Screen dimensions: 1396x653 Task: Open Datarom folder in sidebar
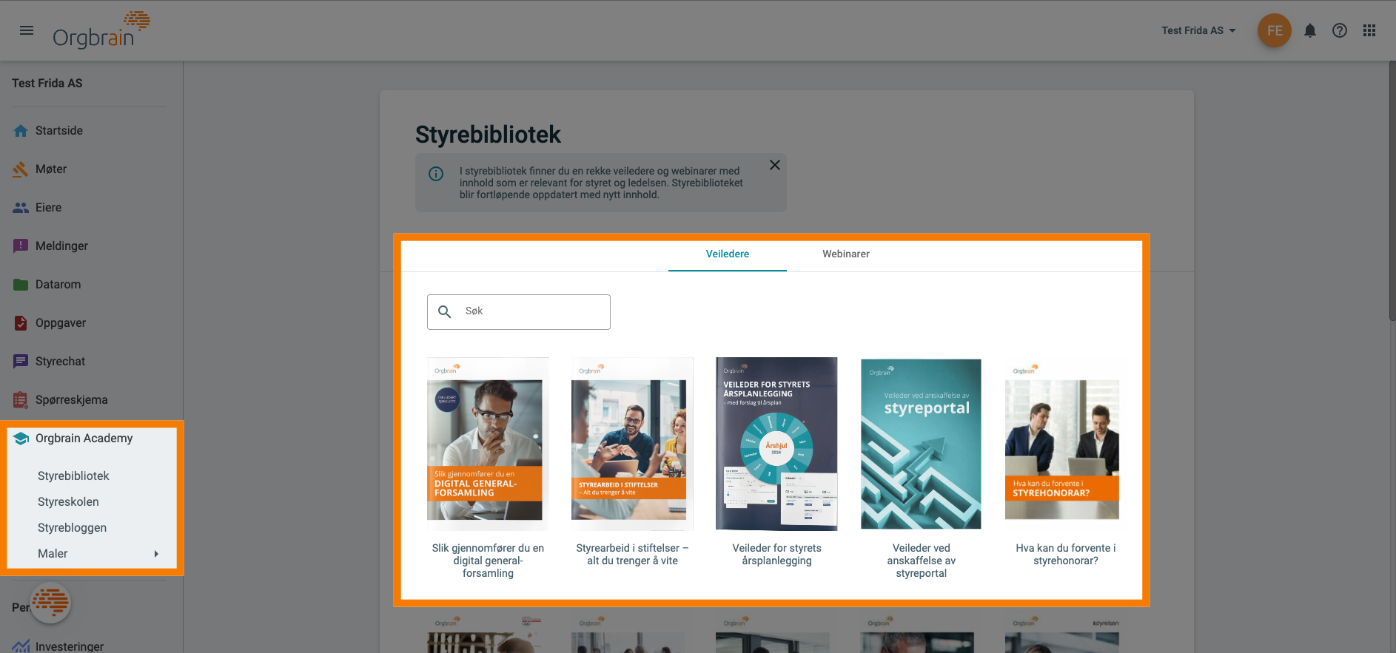[58, 285]
